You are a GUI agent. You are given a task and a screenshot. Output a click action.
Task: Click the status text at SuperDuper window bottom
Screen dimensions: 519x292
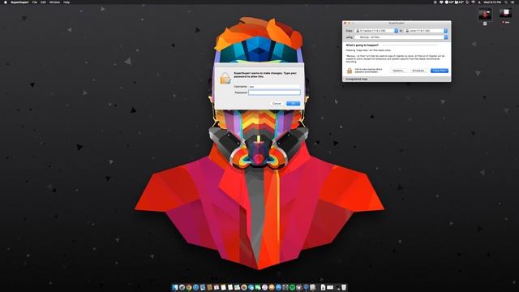[x=357, y=79]
